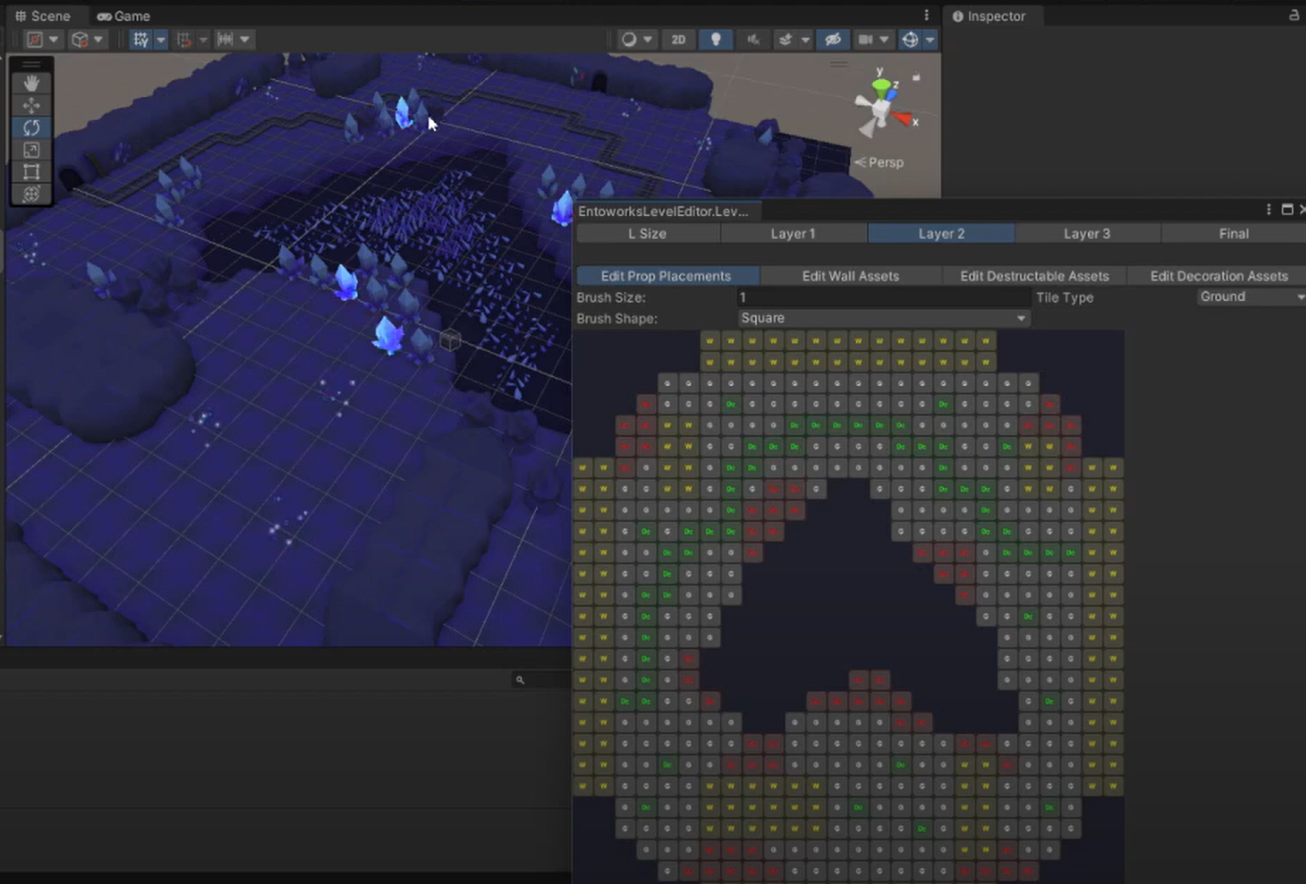
Task: Click the red X axis cone on the gizmo
Action: (x=903, y=119)
